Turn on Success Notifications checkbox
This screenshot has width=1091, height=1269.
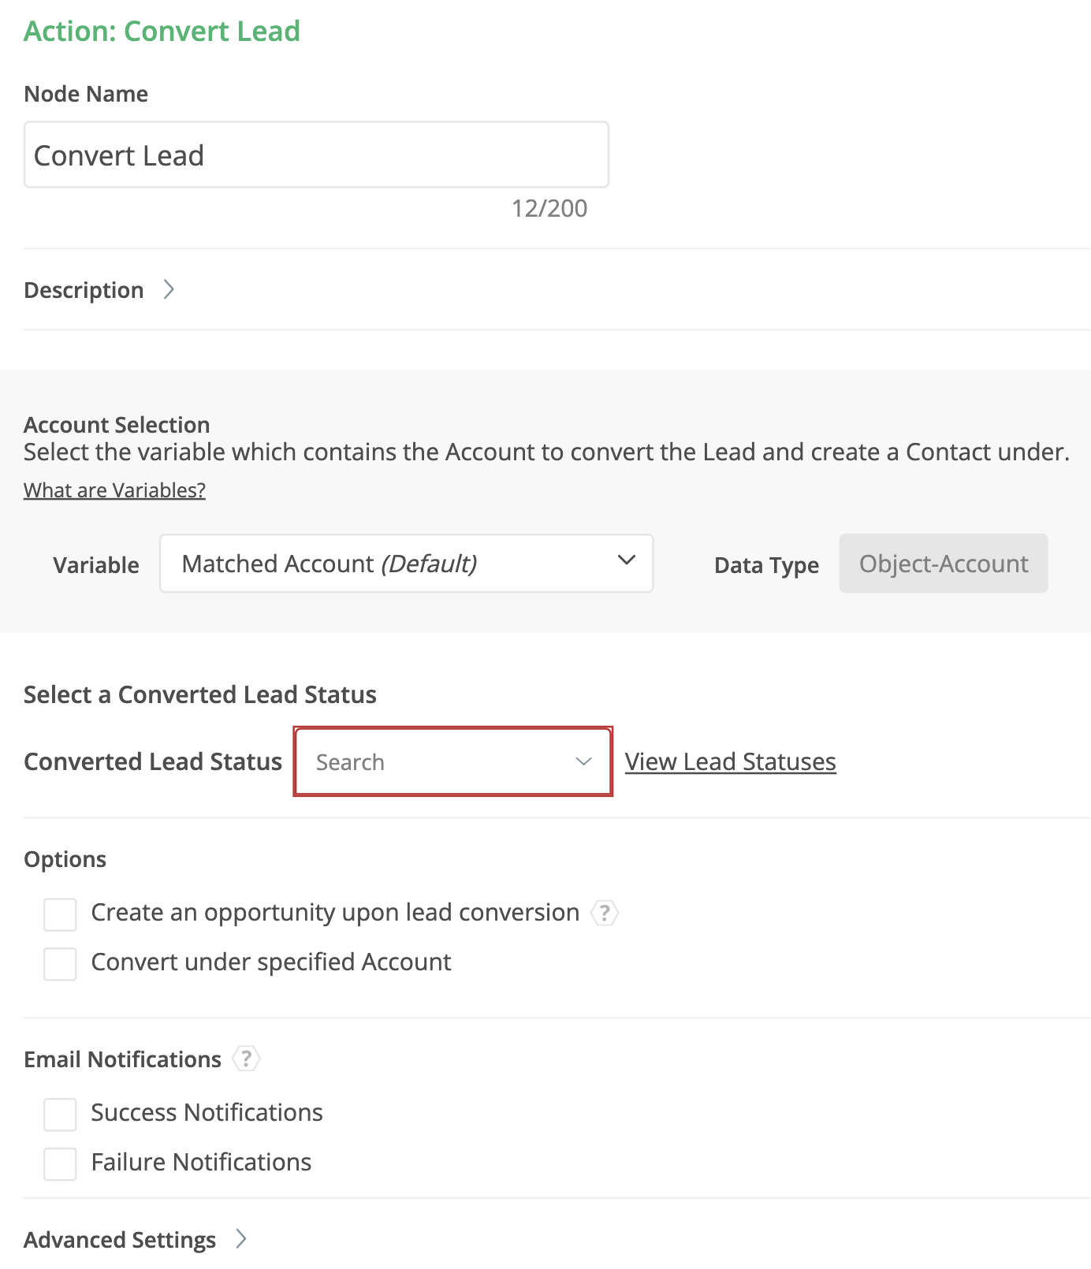[60, 1115]
